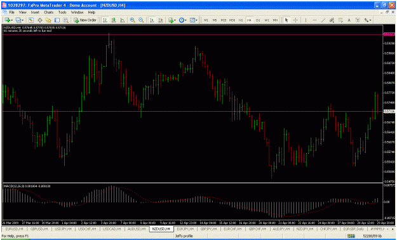Select the Trendline drawing tool
This screenshot has height=240, width=397.
tap(323, 20)
